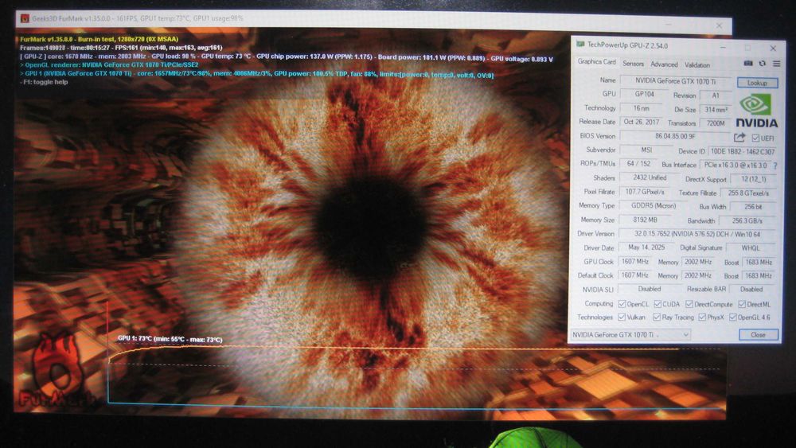Click the GPU-Z refresh icon

point(762,64)
